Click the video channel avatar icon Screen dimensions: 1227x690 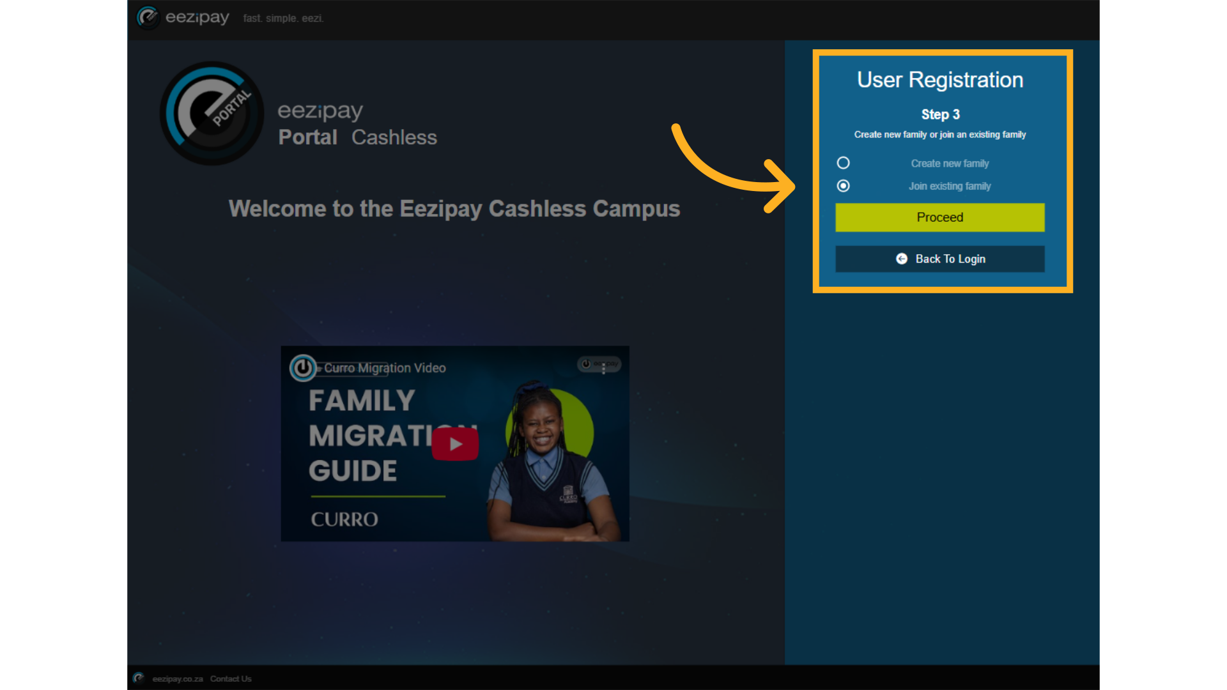point(303,367)
